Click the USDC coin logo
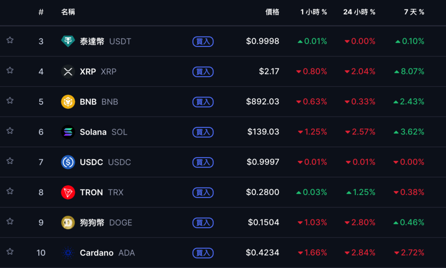446x268 pixels. pyautogui.click(x=68, y=162)
